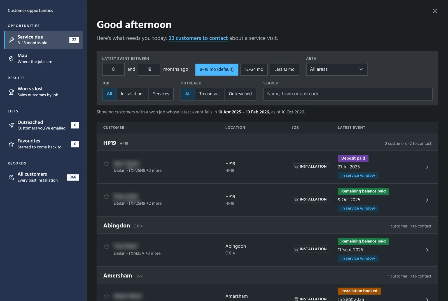Image resolution: width=448 pixels, height=301 pixels.
Task: Filter outreach by Outreached
Action: 240,94
